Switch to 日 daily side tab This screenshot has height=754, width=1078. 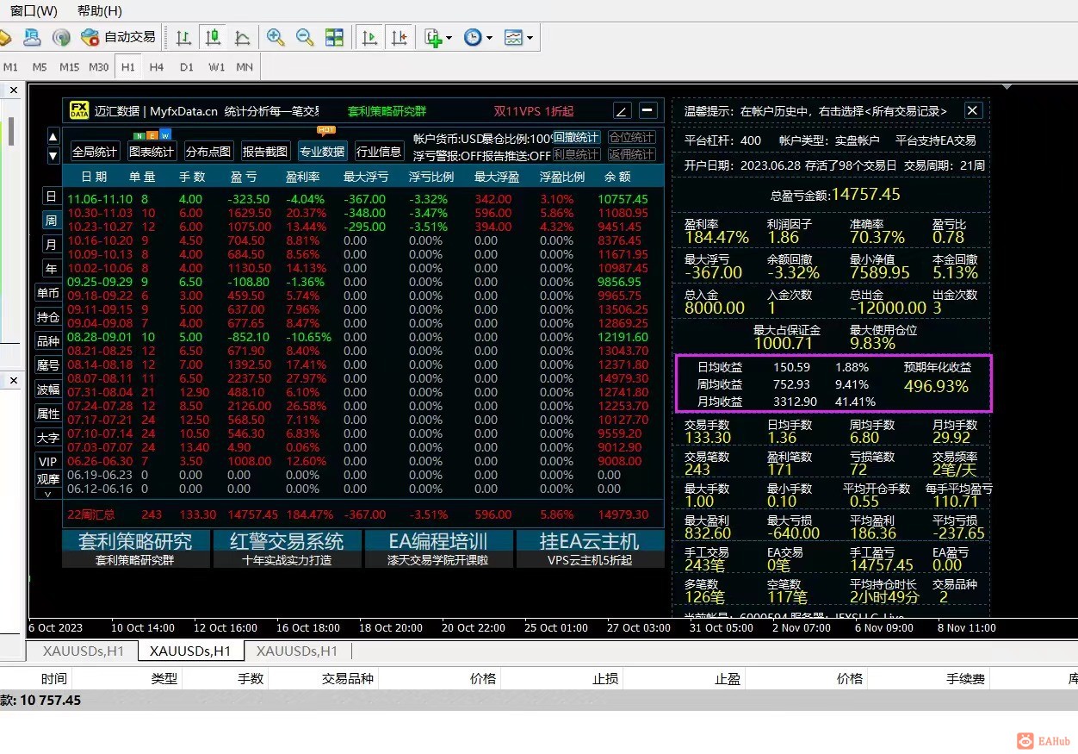[51, 196]
